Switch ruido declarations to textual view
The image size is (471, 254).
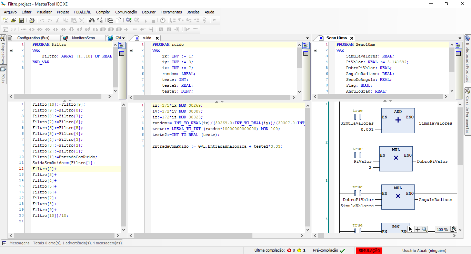(306, 45)
